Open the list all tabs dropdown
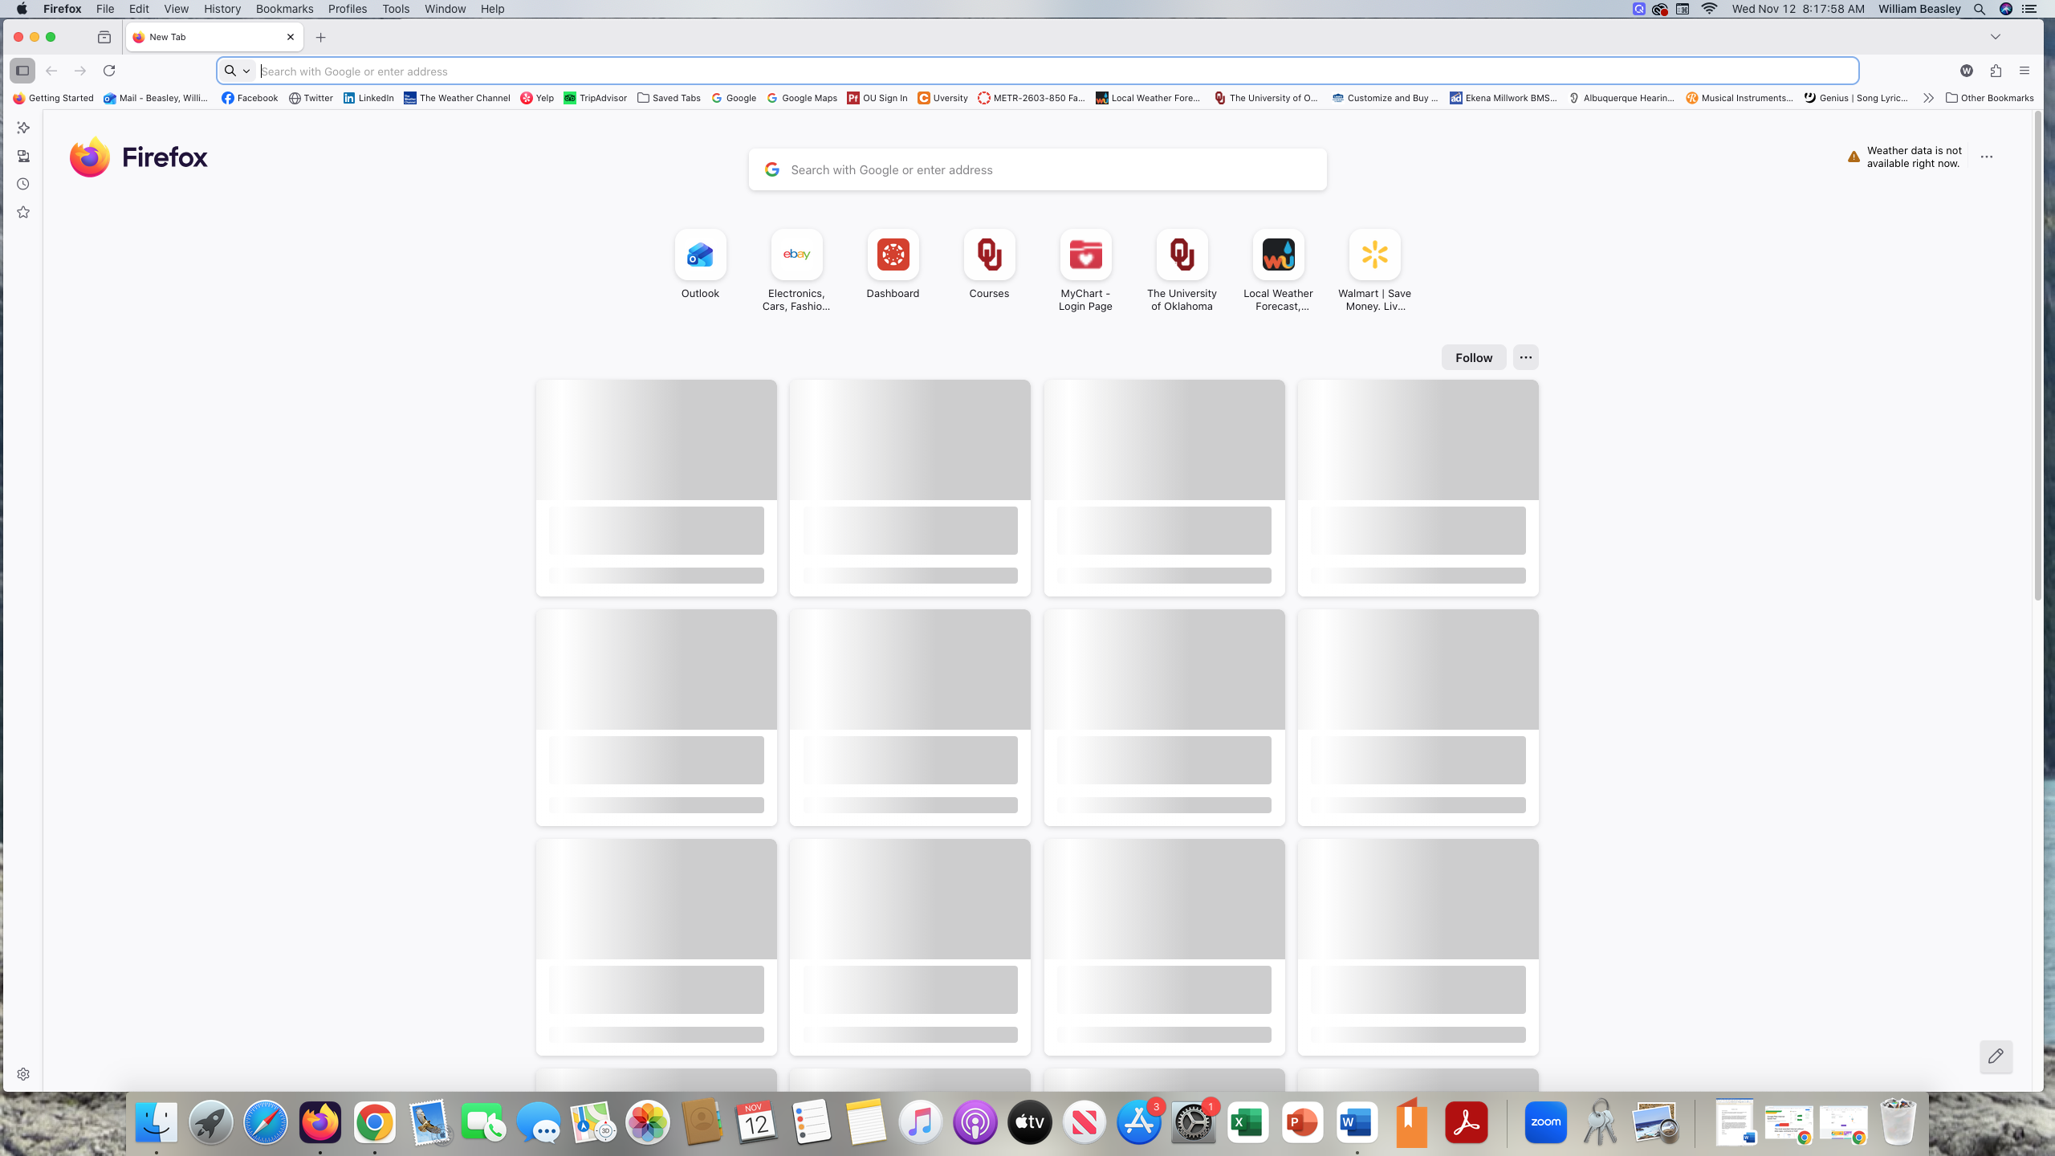Viewport: 2055px width, 1156px height. click(1995, 37)
